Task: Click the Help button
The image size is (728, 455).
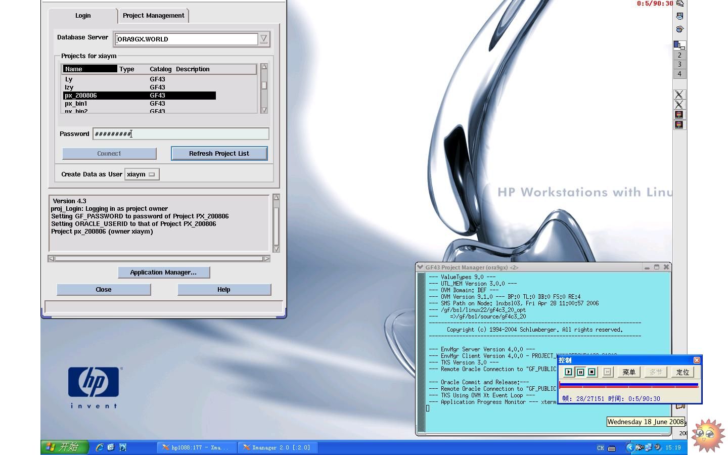Action: click(224, 290)
